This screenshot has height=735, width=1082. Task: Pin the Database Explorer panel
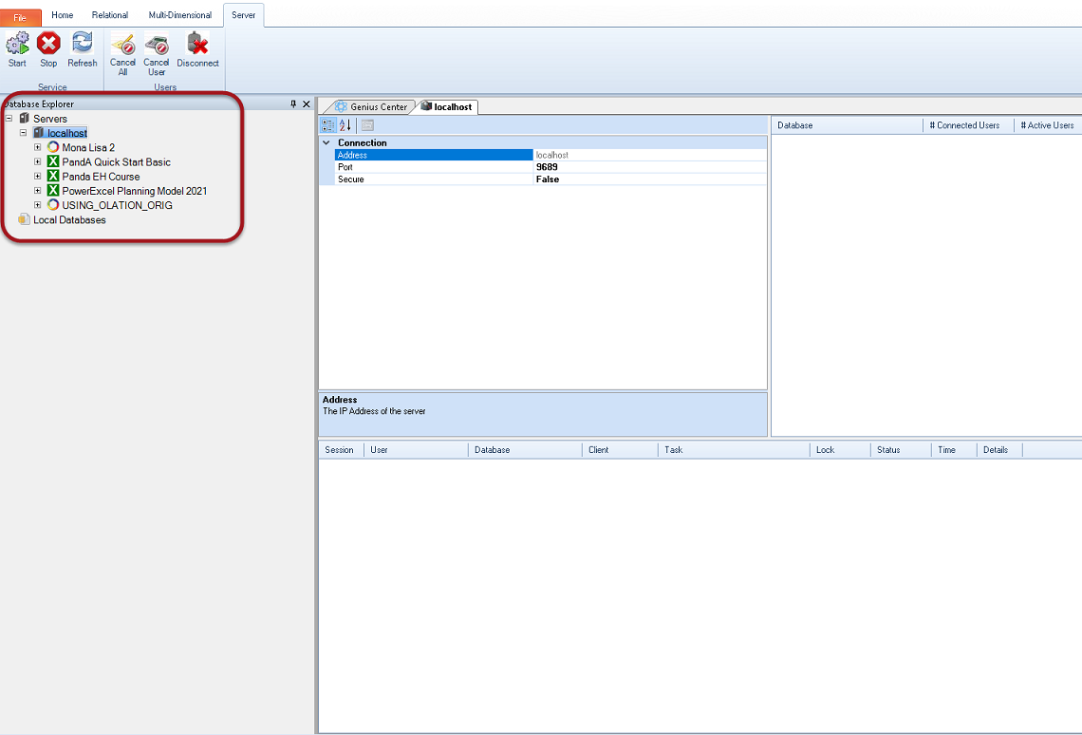click(293, 104)
